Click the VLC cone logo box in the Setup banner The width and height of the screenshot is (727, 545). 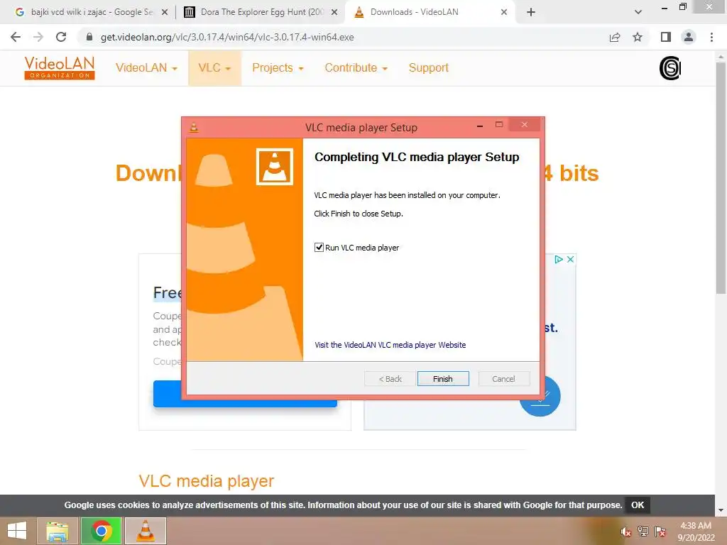tap(275, 166)
